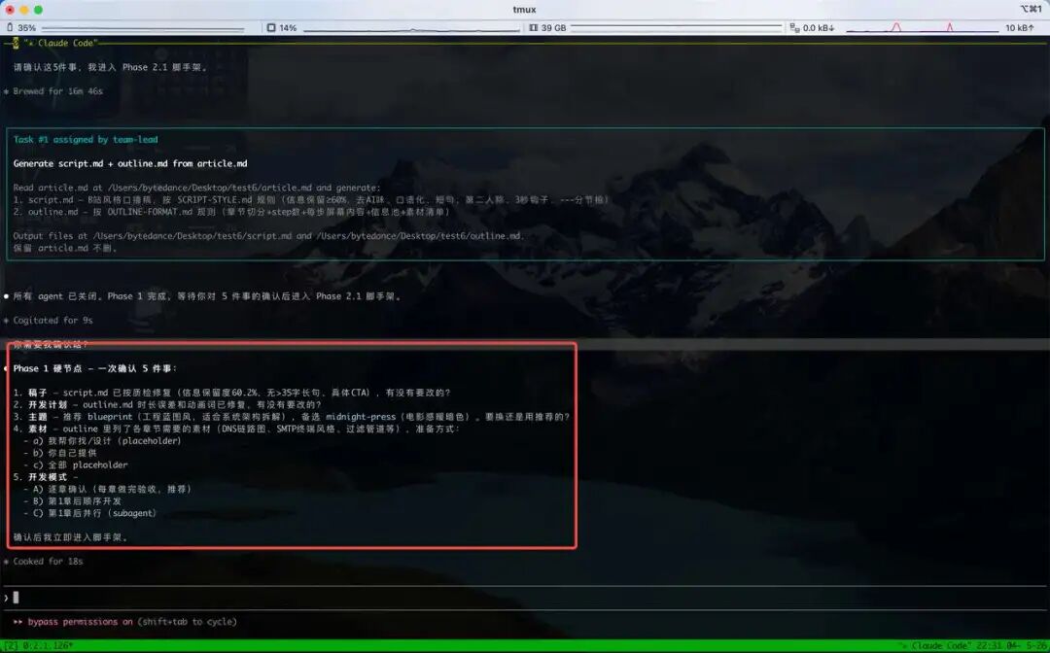
Task: Click the CPU usage graph next to 14%
Action: coord(412,29)
